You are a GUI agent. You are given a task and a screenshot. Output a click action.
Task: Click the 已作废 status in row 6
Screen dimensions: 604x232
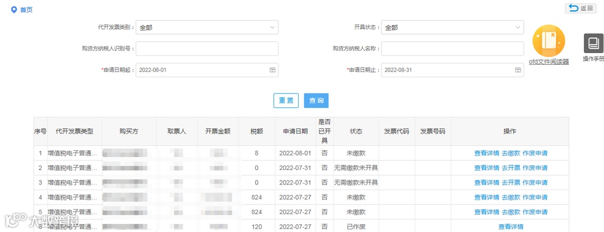[356, 226]
